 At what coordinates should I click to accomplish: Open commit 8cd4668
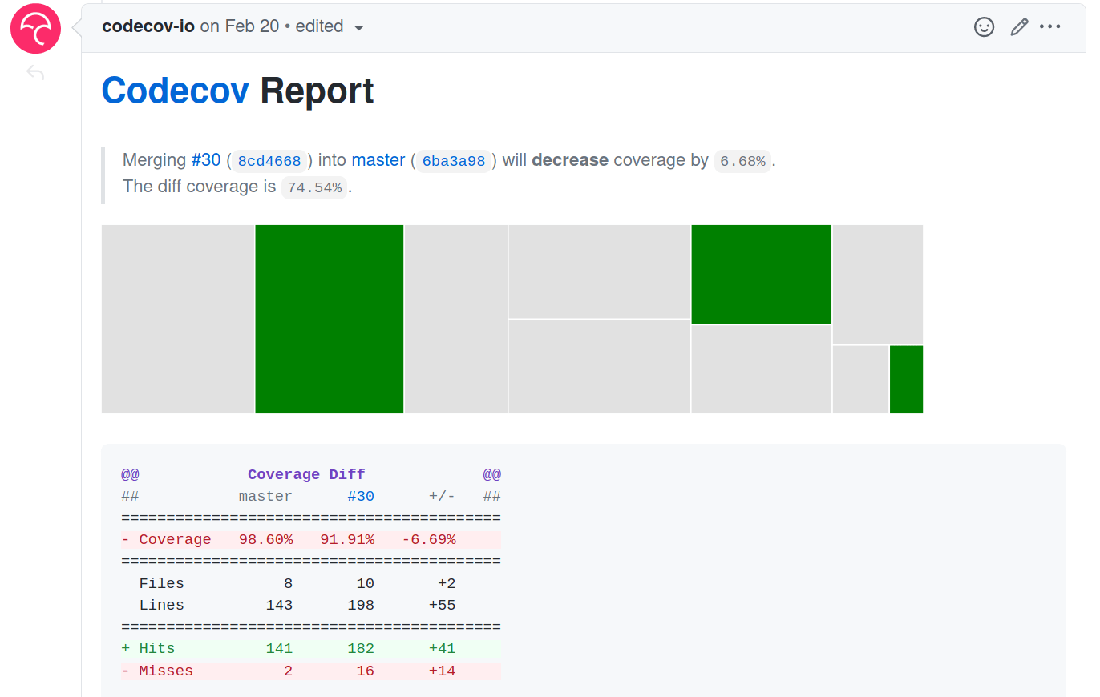point(269,161)
